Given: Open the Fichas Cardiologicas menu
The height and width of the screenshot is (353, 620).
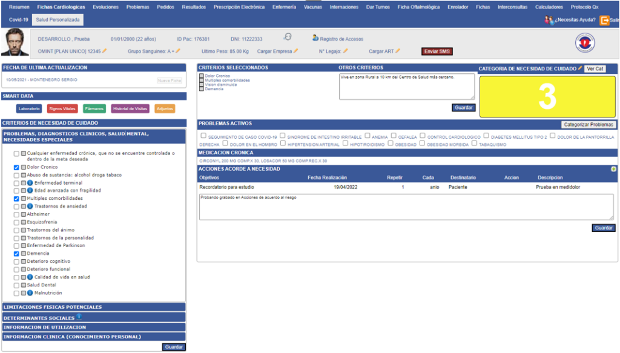Looking at the screenshot, I should (x=61, y=7).
